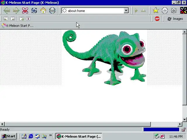Go back with the left arrow icon
The image size is (187, 140).
(7, 10)
